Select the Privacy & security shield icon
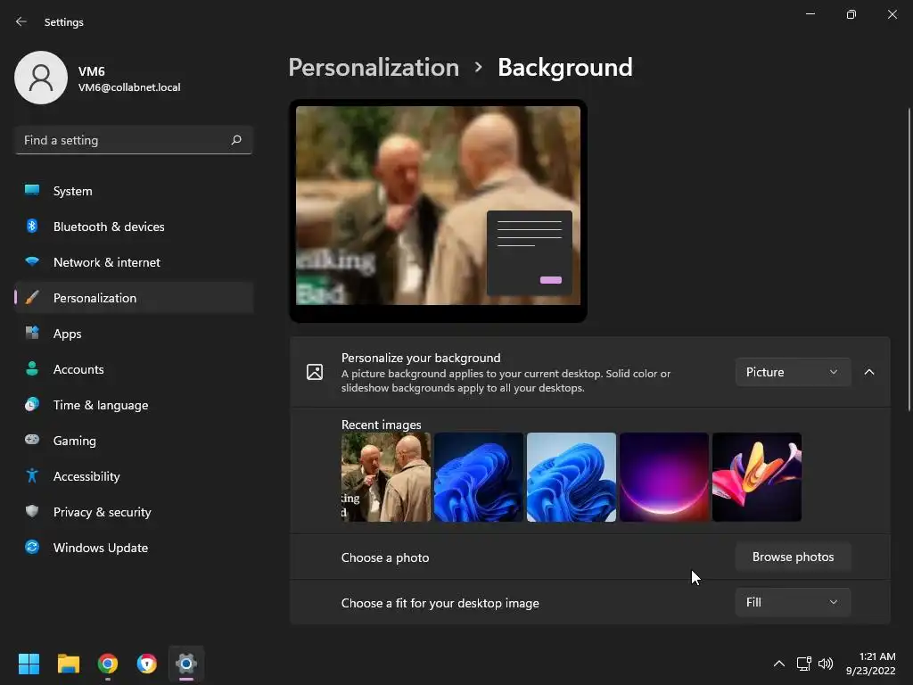The width and height of the screenshot is (913, 685). point(32,511)
